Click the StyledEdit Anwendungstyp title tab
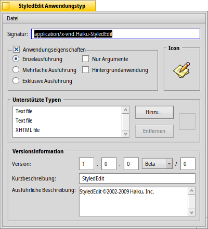Image resolution: width=208 pixels, height=229 pixels. tap(48, 6)
